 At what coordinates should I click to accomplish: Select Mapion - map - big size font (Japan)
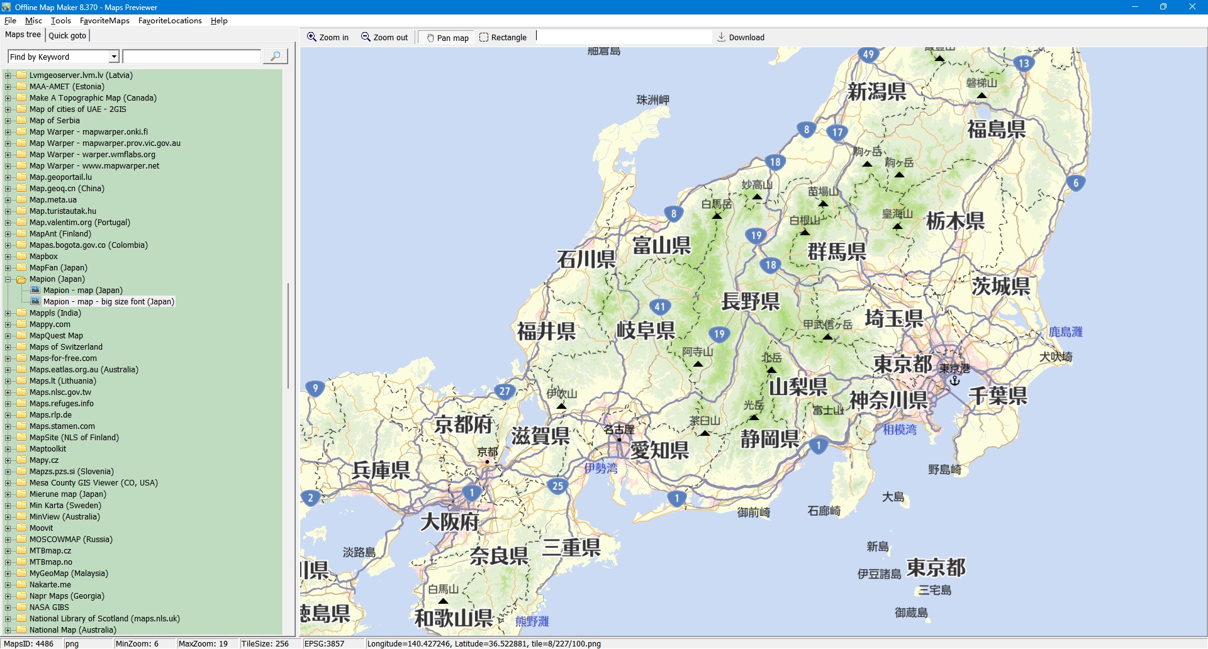click(x=108, y=302)
